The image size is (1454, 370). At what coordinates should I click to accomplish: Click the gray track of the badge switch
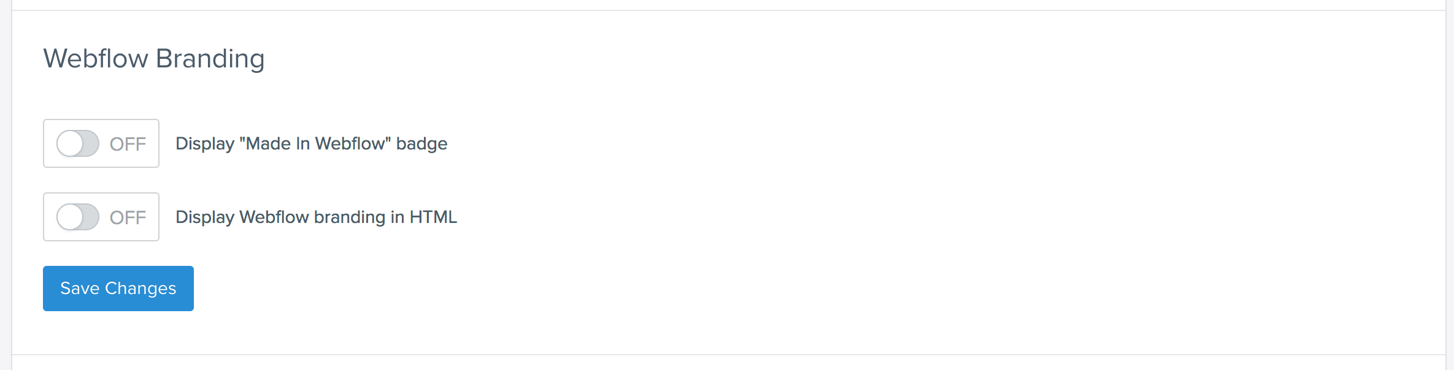pos(91,143)
